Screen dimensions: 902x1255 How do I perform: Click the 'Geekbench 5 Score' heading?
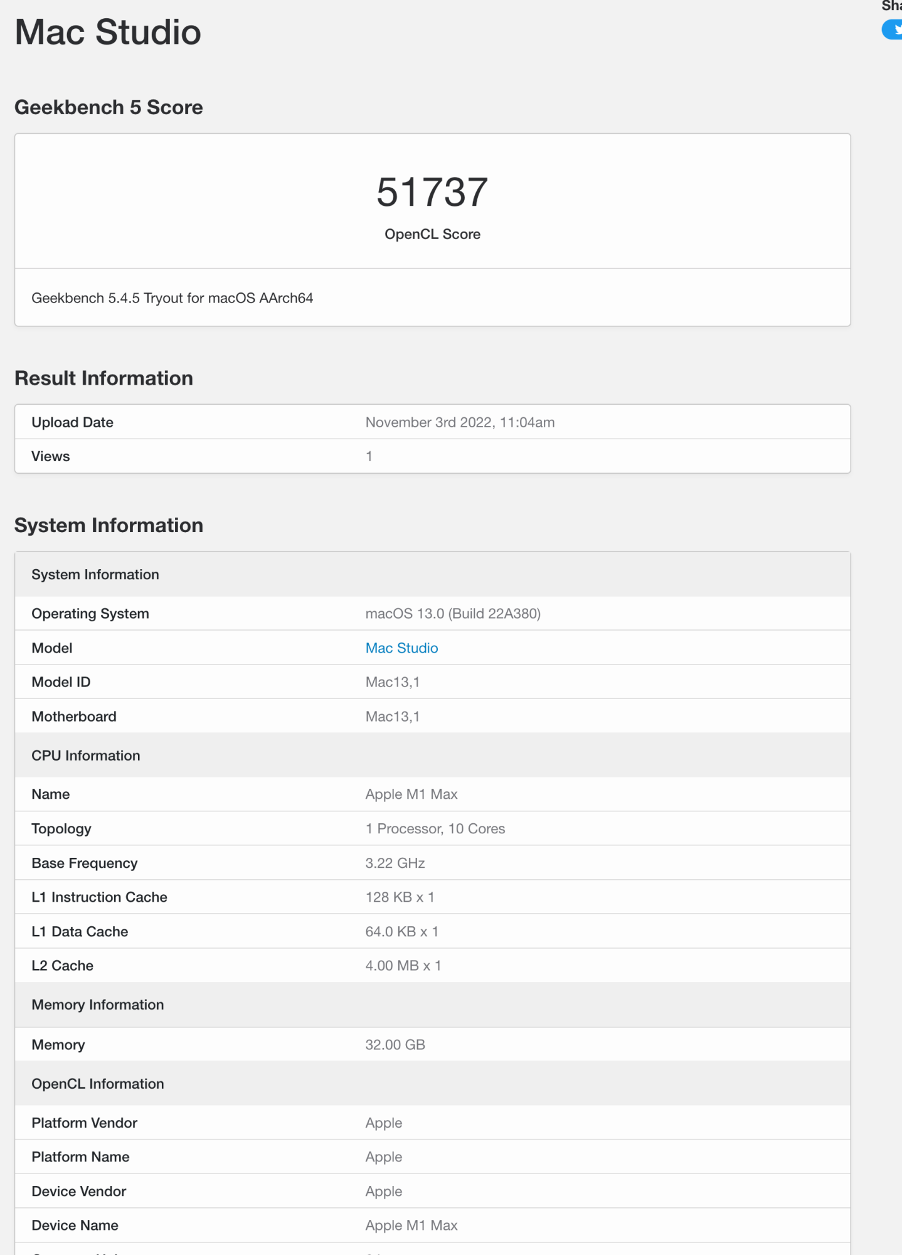click(x=109, y=107)
